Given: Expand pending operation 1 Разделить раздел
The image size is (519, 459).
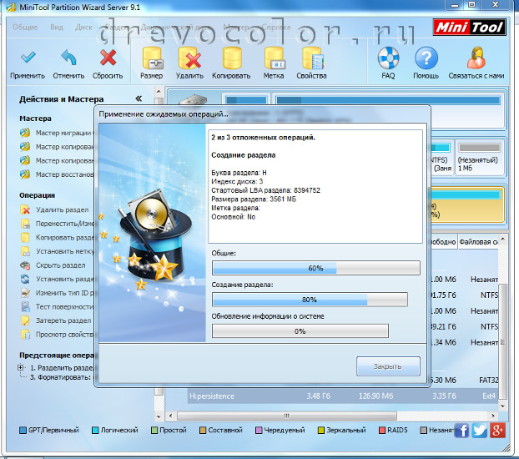Looking at the screenshot, I should pyautogui.click(x=21, y=367).
